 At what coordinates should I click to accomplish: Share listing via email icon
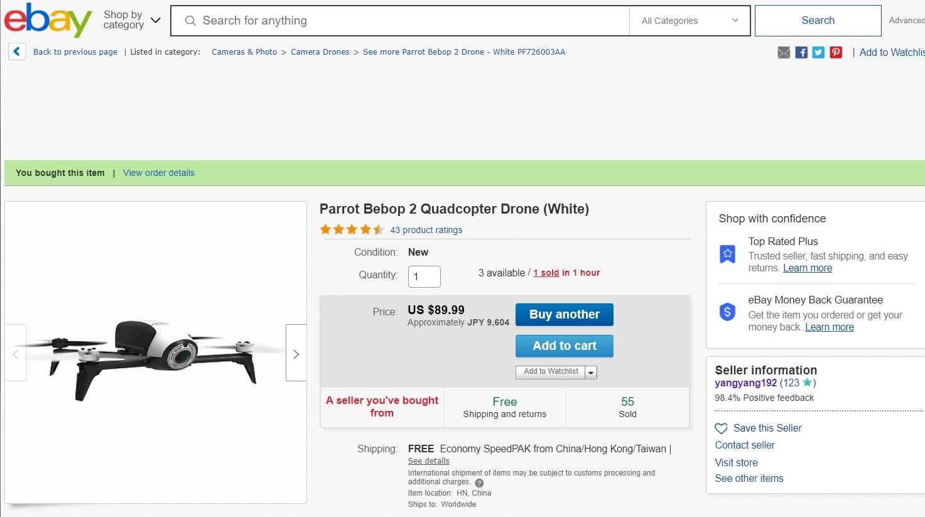coord(784,53)
